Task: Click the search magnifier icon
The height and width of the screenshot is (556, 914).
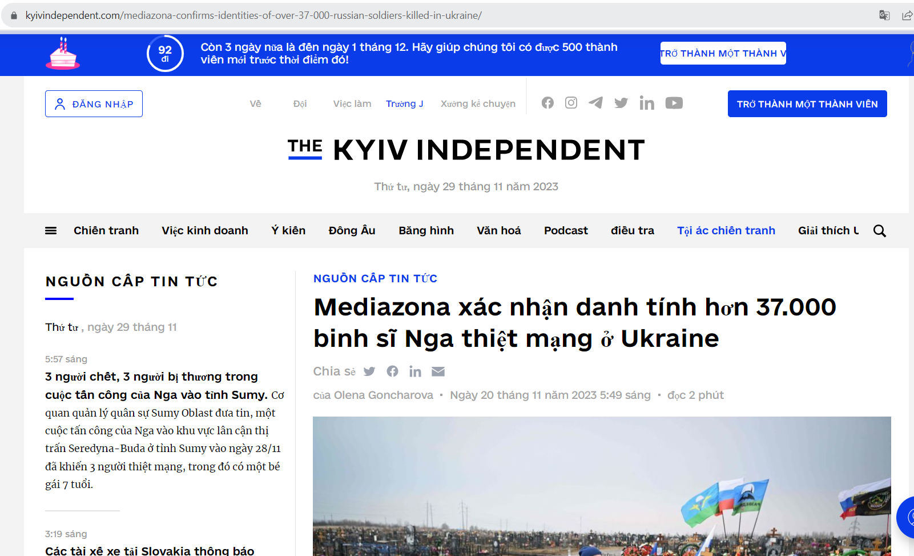Action: click(x=879, y=231)
